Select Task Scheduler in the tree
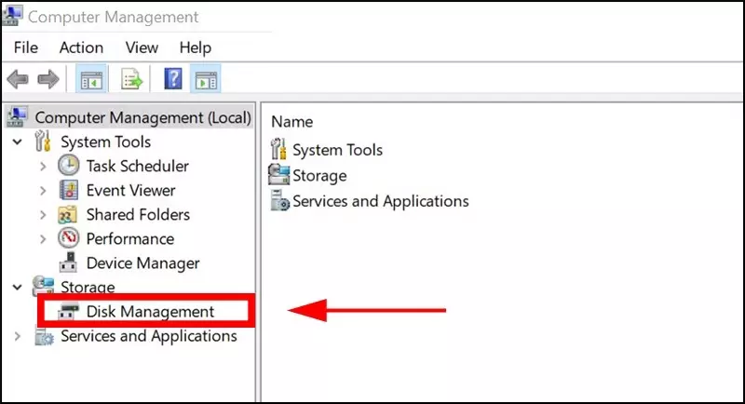 pyautogui.click(x=137, y=166)
